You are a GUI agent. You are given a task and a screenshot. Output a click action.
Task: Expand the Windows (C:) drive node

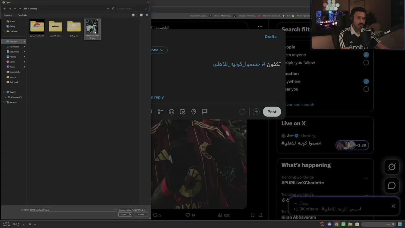tap(5, 97)
